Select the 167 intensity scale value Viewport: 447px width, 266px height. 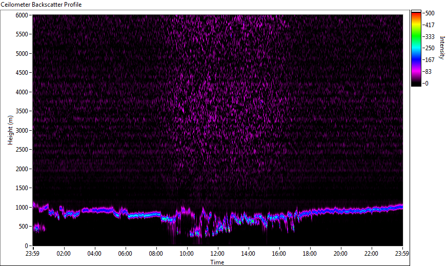click(430, 60)
